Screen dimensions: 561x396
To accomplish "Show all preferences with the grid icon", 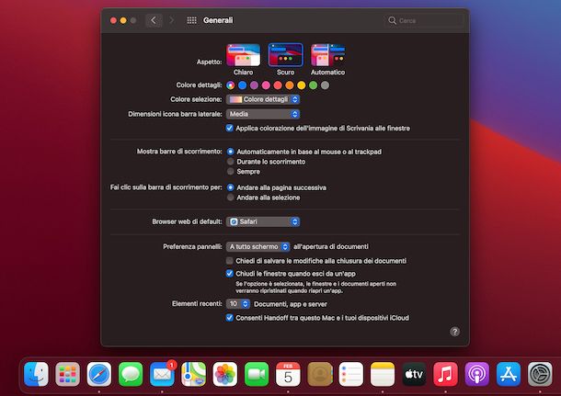I will point(192,20).
